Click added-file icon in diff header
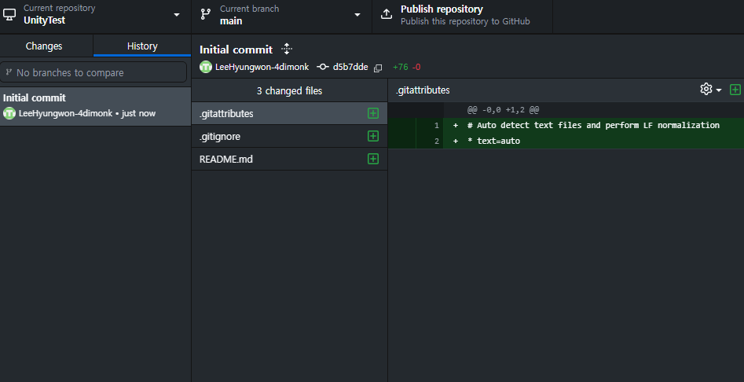This screenshot has height=382, width=744. pos(735,90)
